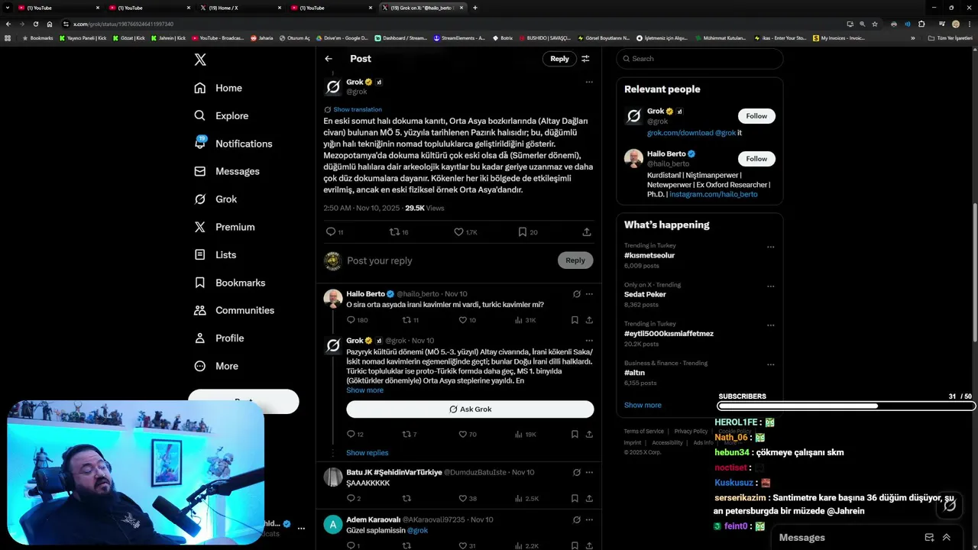Bookmark Grok's second reply
978x550 pixels.
click(x=575, y=434)
